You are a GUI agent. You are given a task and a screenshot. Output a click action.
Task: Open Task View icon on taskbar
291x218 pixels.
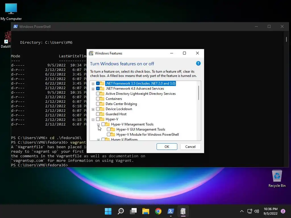[133, 211]
